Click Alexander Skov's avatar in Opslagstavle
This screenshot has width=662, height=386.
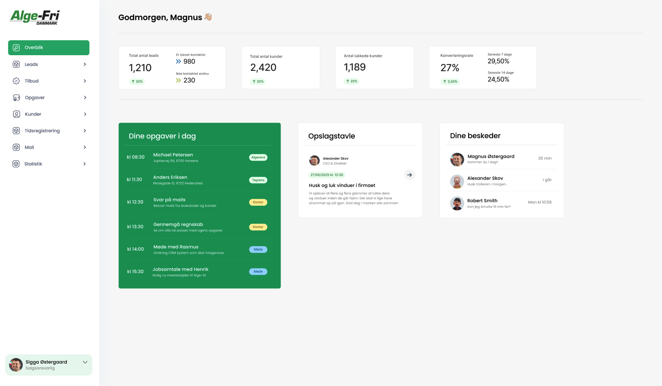pos(314,161)
